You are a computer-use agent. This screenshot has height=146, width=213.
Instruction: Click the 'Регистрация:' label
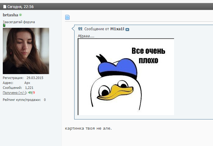tap(13, 78)
